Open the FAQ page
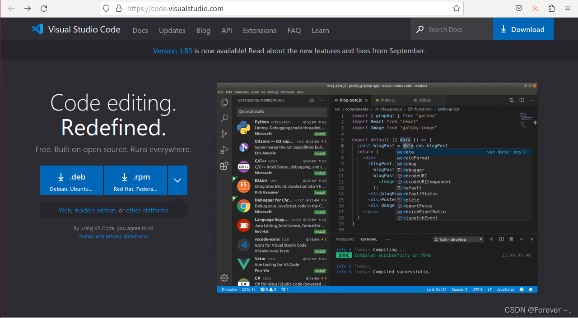 point(294,30)
